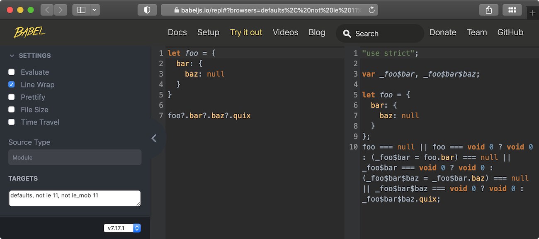Screen dimensions: 539x239
Task: Click 'baz: null' in the input editor
Action: click(x=204, y=74)
